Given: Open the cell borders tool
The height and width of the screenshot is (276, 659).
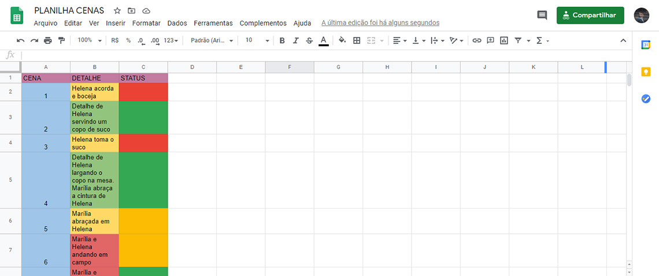Looking at the screenshot, I should coord(357,40).
